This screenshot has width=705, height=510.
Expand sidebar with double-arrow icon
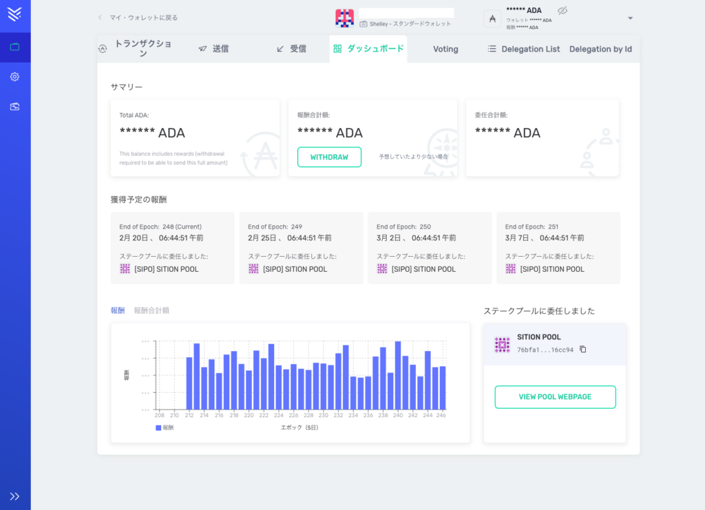(x=14, y=496)
